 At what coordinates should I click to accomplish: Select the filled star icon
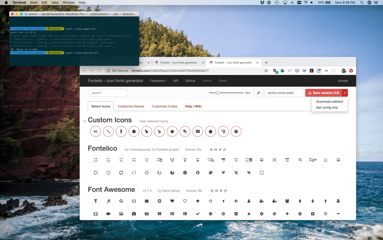click(x=198, y=201)
